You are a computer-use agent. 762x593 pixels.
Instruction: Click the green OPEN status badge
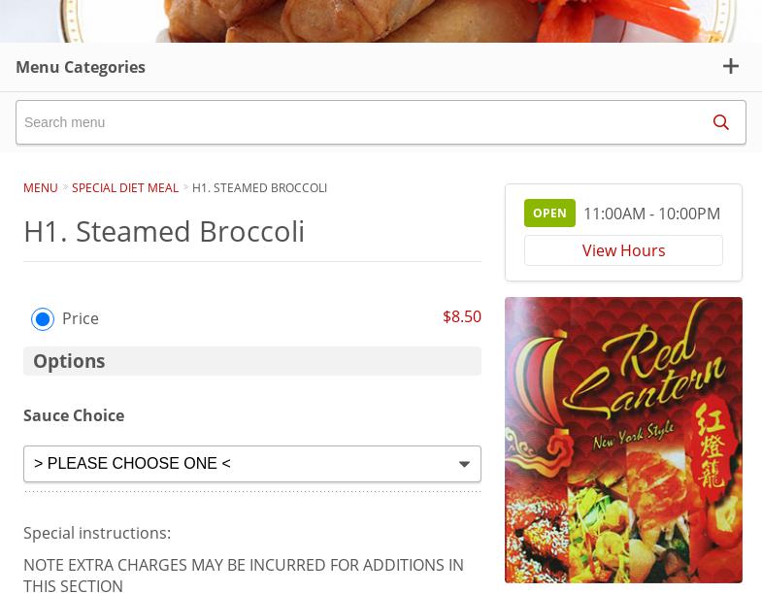tap(549, 213)
